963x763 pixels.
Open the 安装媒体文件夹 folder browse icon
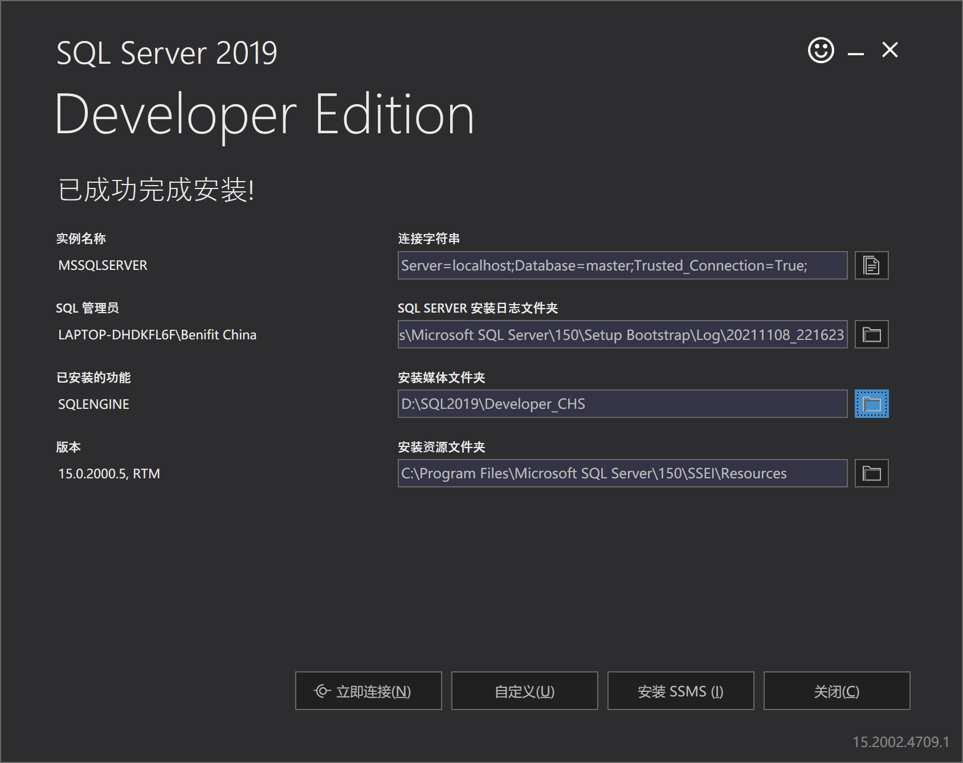(871, 404)
